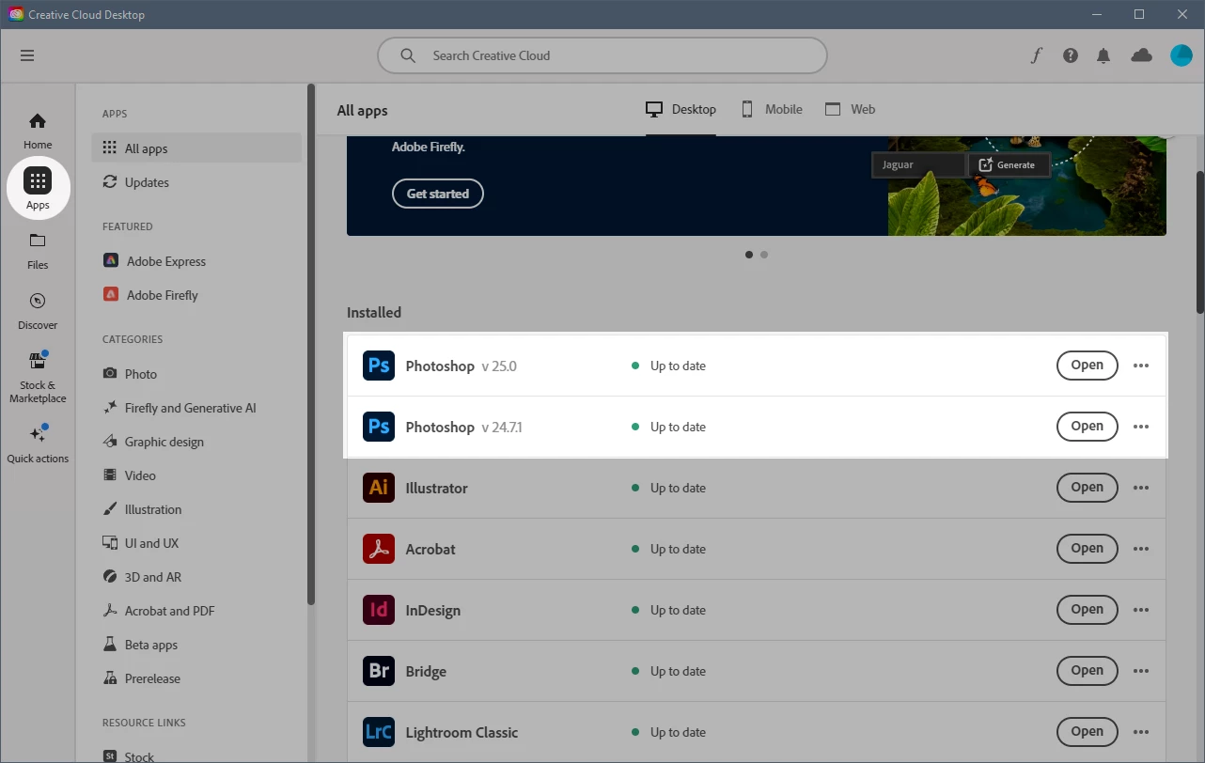Open Stock & Marketplace section
Screen dimensions: 1205x763
(38, 378)
